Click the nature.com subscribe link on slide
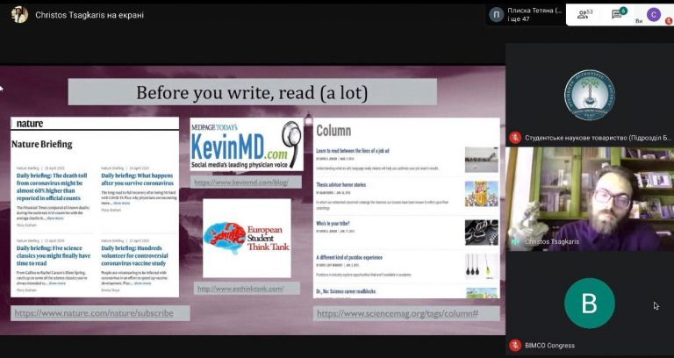This screenshot has height=358, width=674. 92,312
